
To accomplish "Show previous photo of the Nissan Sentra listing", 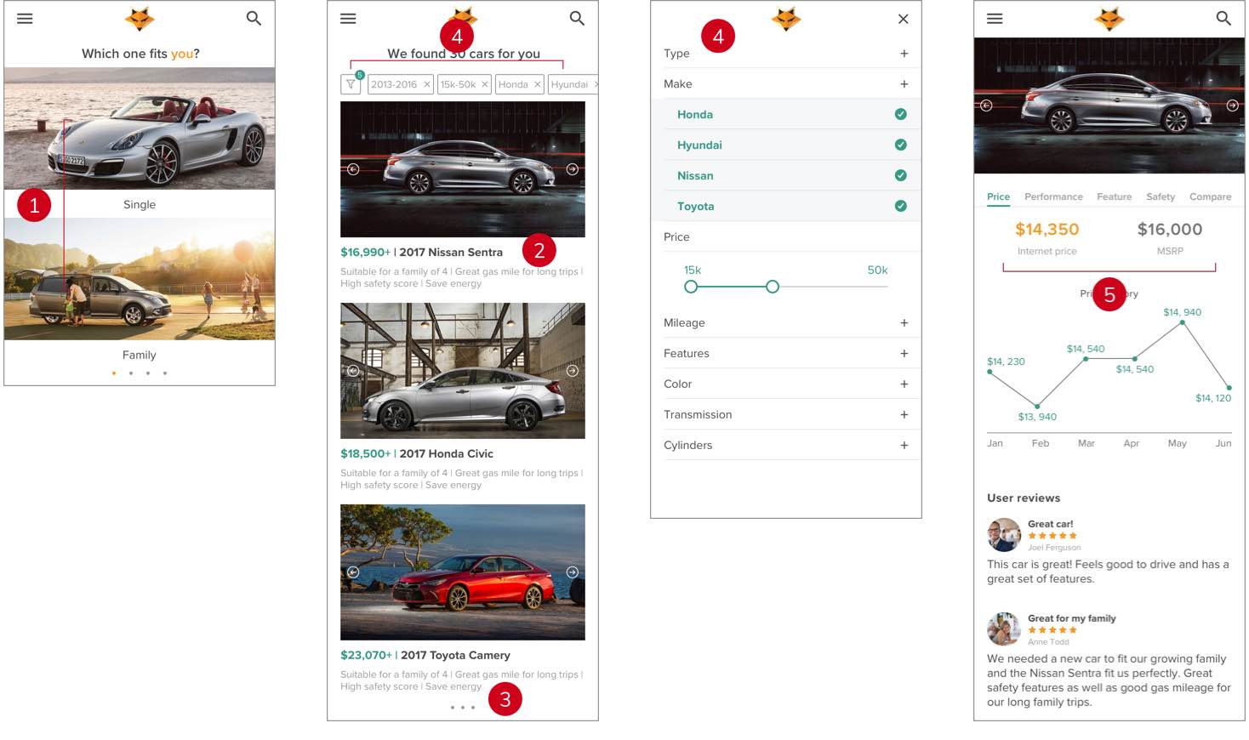I will point(353,169).
